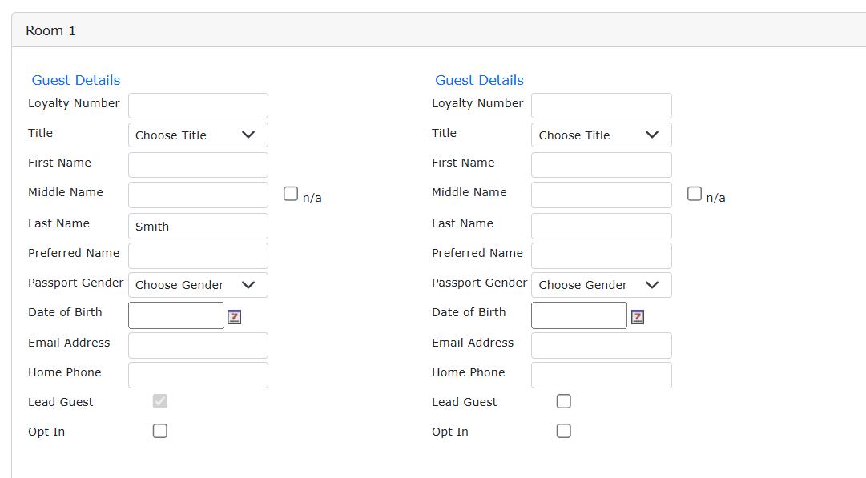
Task: Open second guest's Choose Title dropdown
Action: (601, 135)
